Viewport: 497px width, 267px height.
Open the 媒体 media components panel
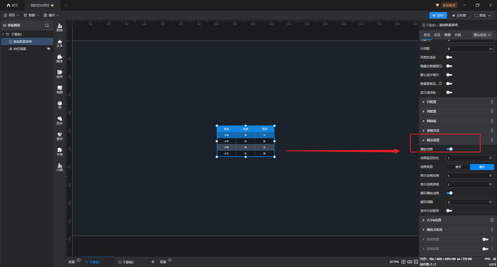60,58
